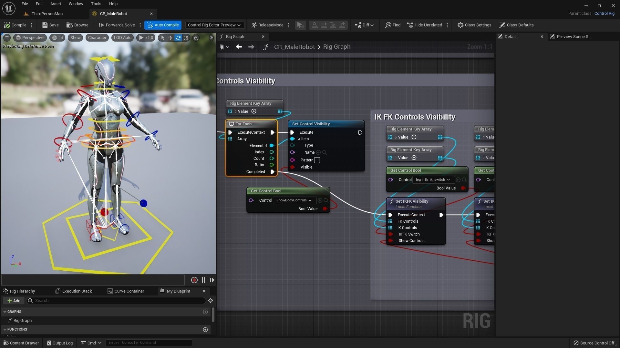The image size is (620, 348).
Task: Pause the viewport animation playback
Action: pyautogui.click(x=203, y=280)
